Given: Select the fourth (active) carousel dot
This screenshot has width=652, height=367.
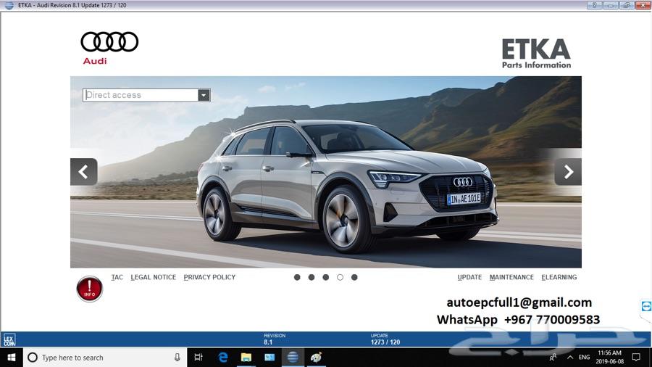Looking at the screenshot, I should pyautogui.click(x=340, y=277).
